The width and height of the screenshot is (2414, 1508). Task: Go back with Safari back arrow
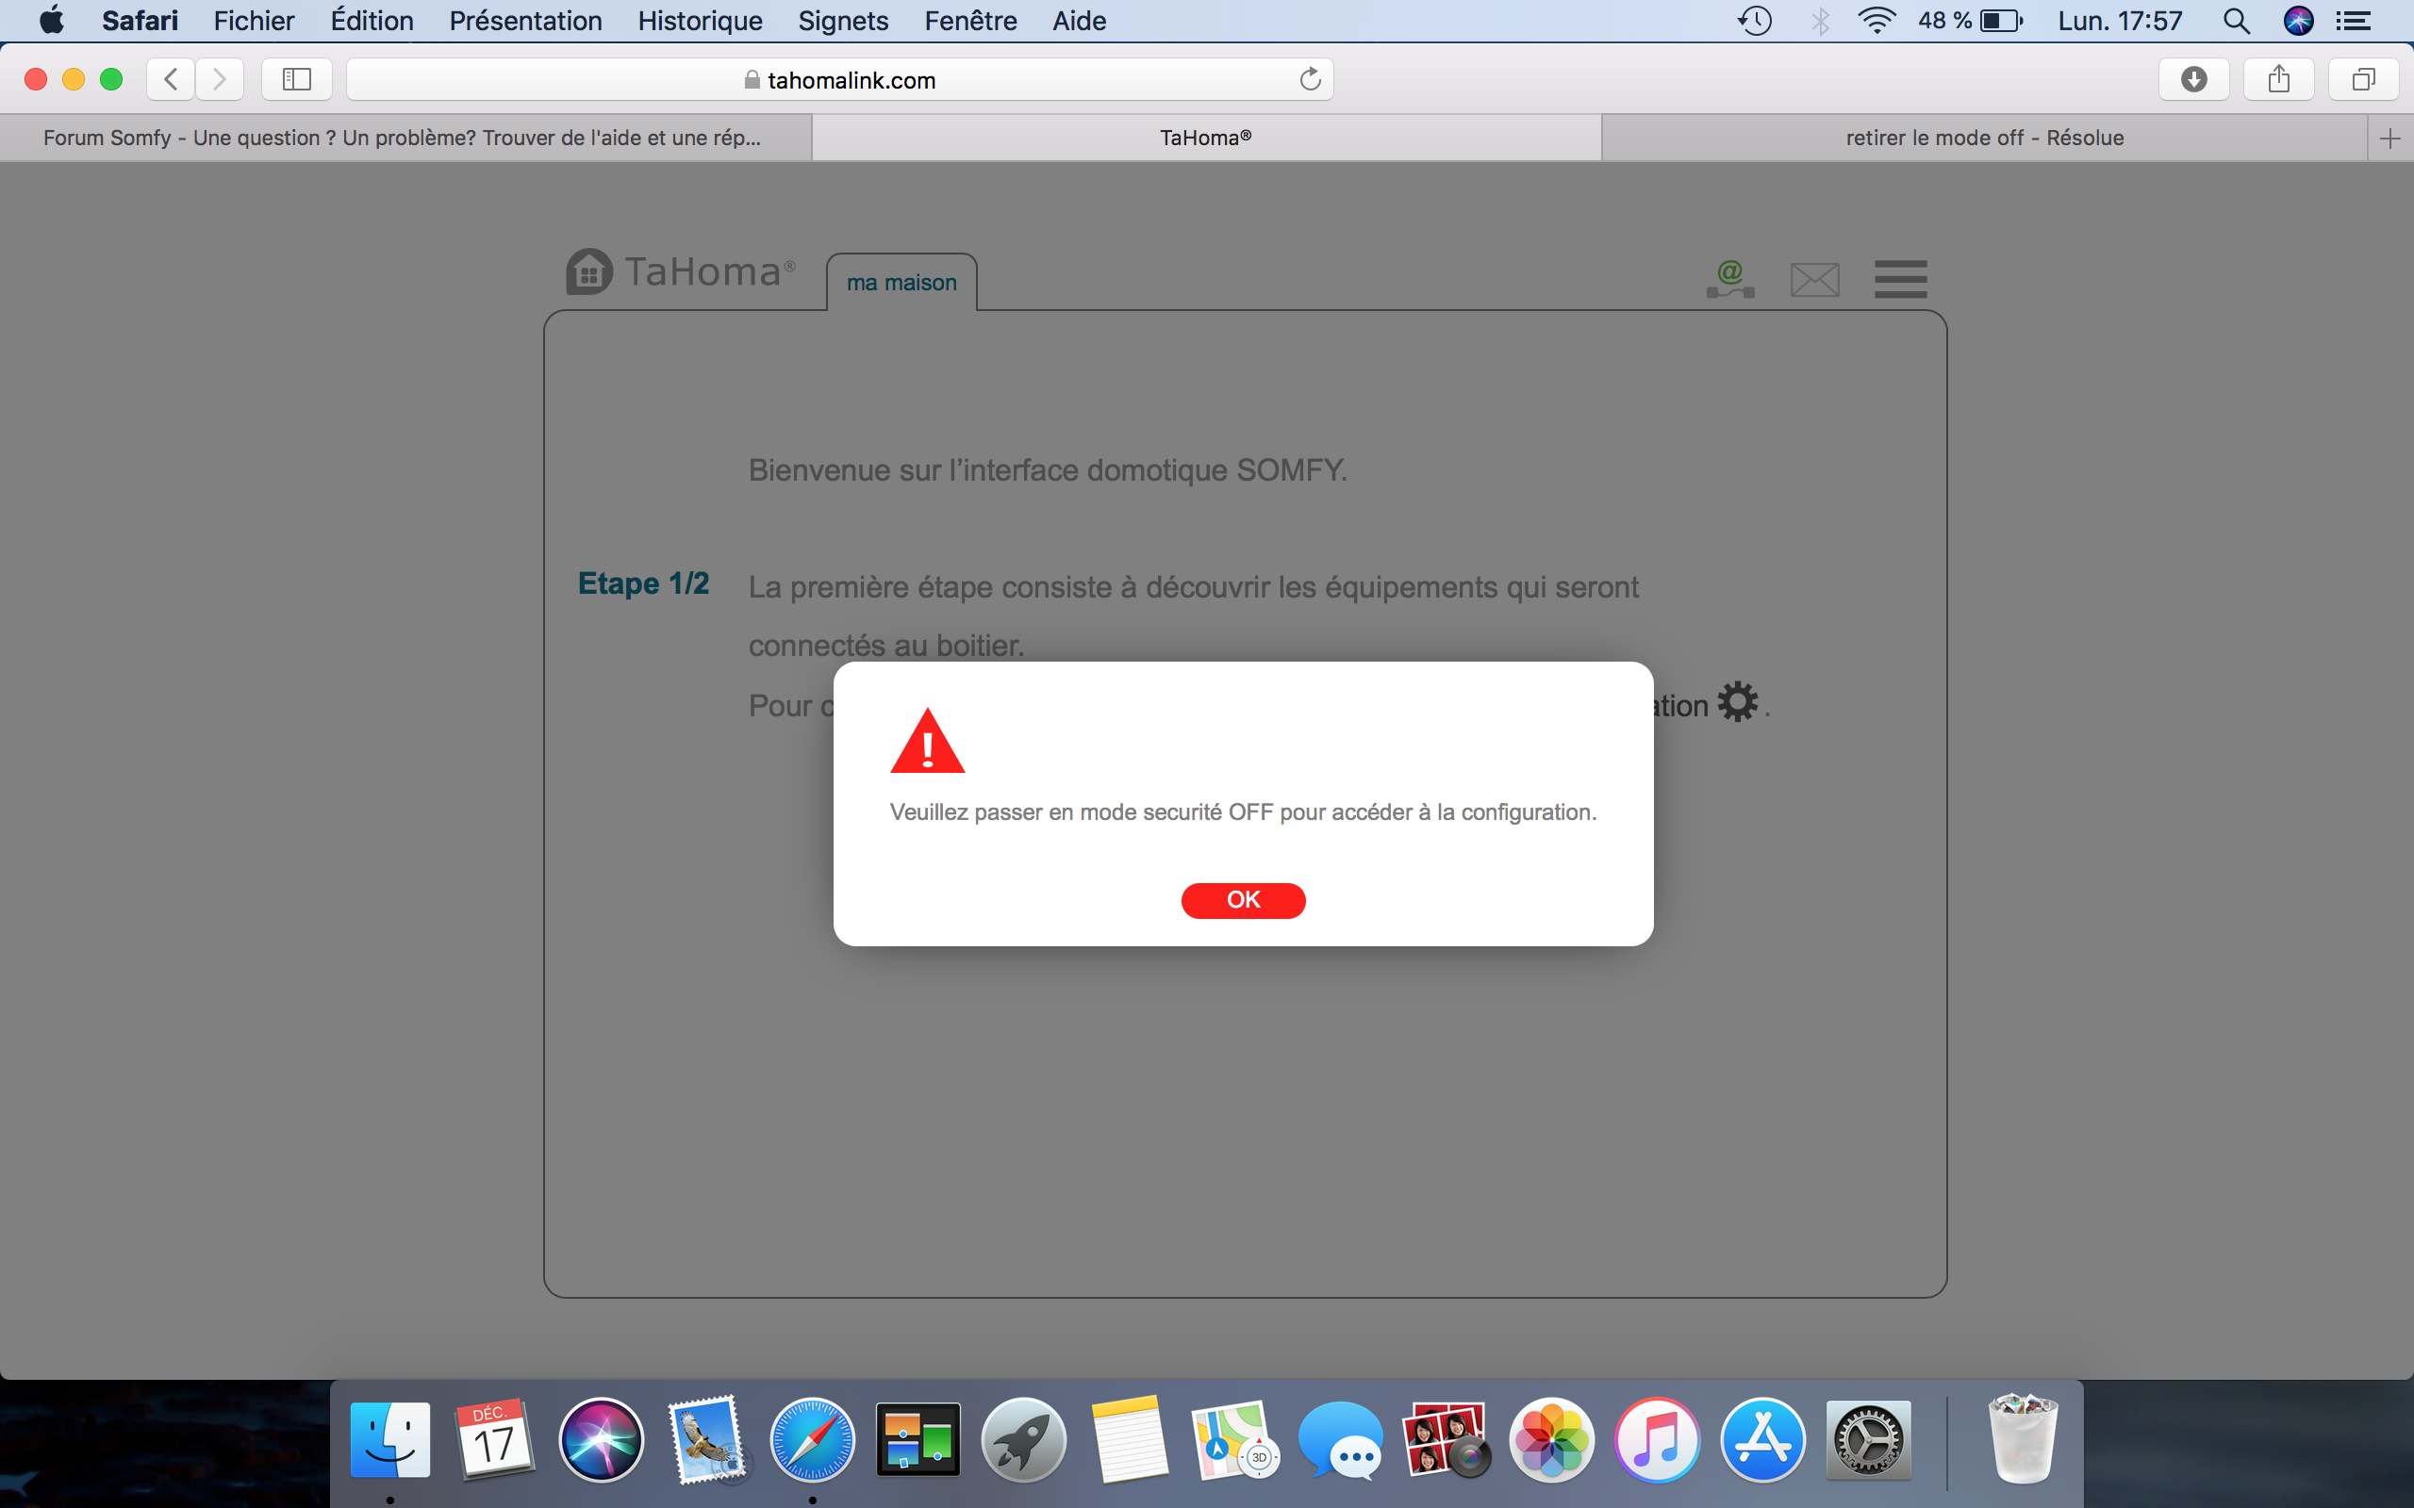[171, 79]
